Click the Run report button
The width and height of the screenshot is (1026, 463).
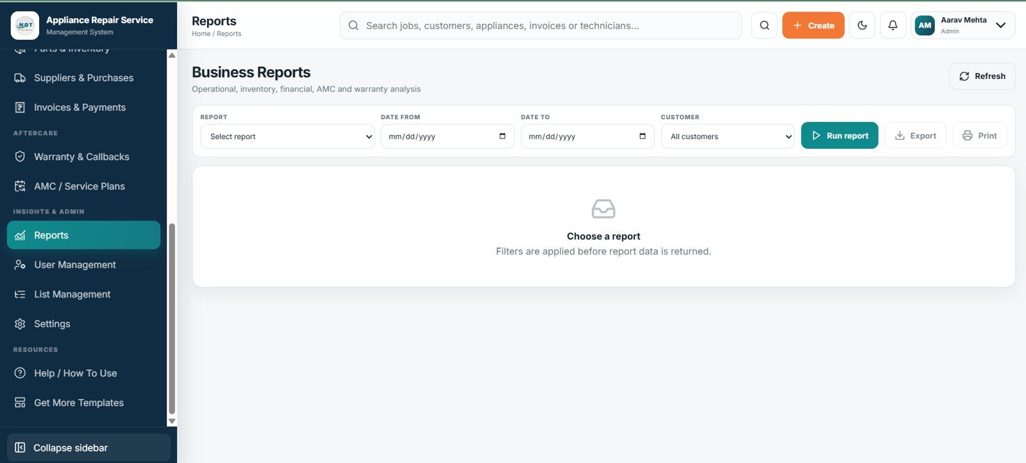pos(839,135)
